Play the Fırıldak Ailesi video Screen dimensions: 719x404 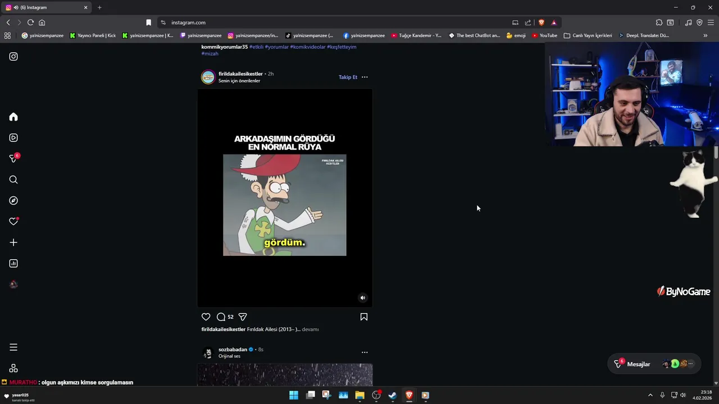pyautogui.click(x=285, y=198)
